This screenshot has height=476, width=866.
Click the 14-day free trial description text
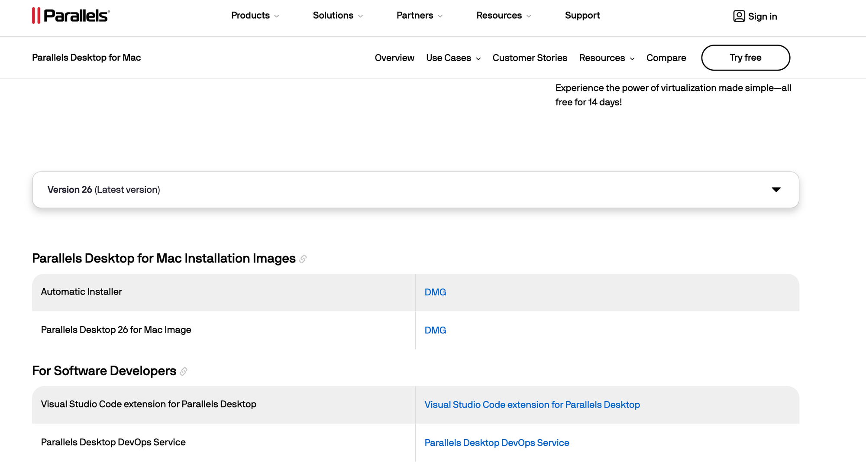coord(673,95)
